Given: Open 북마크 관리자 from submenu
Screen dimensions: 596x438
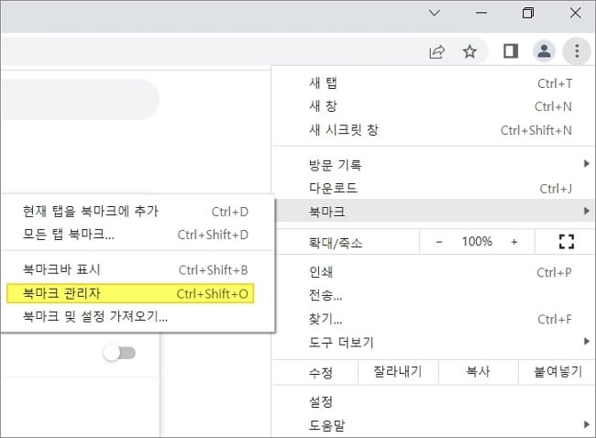Looking at the screenshot, I should [130, 293].
